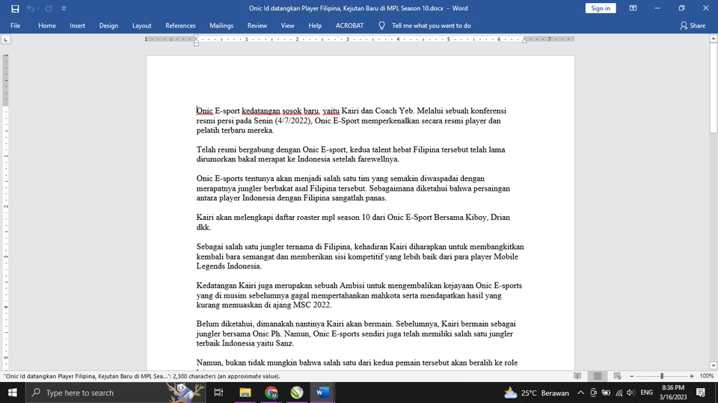Viewport: 718px width, 403px height.
Task: Click the volume speaker tray icon
Action: pos(630,393)
